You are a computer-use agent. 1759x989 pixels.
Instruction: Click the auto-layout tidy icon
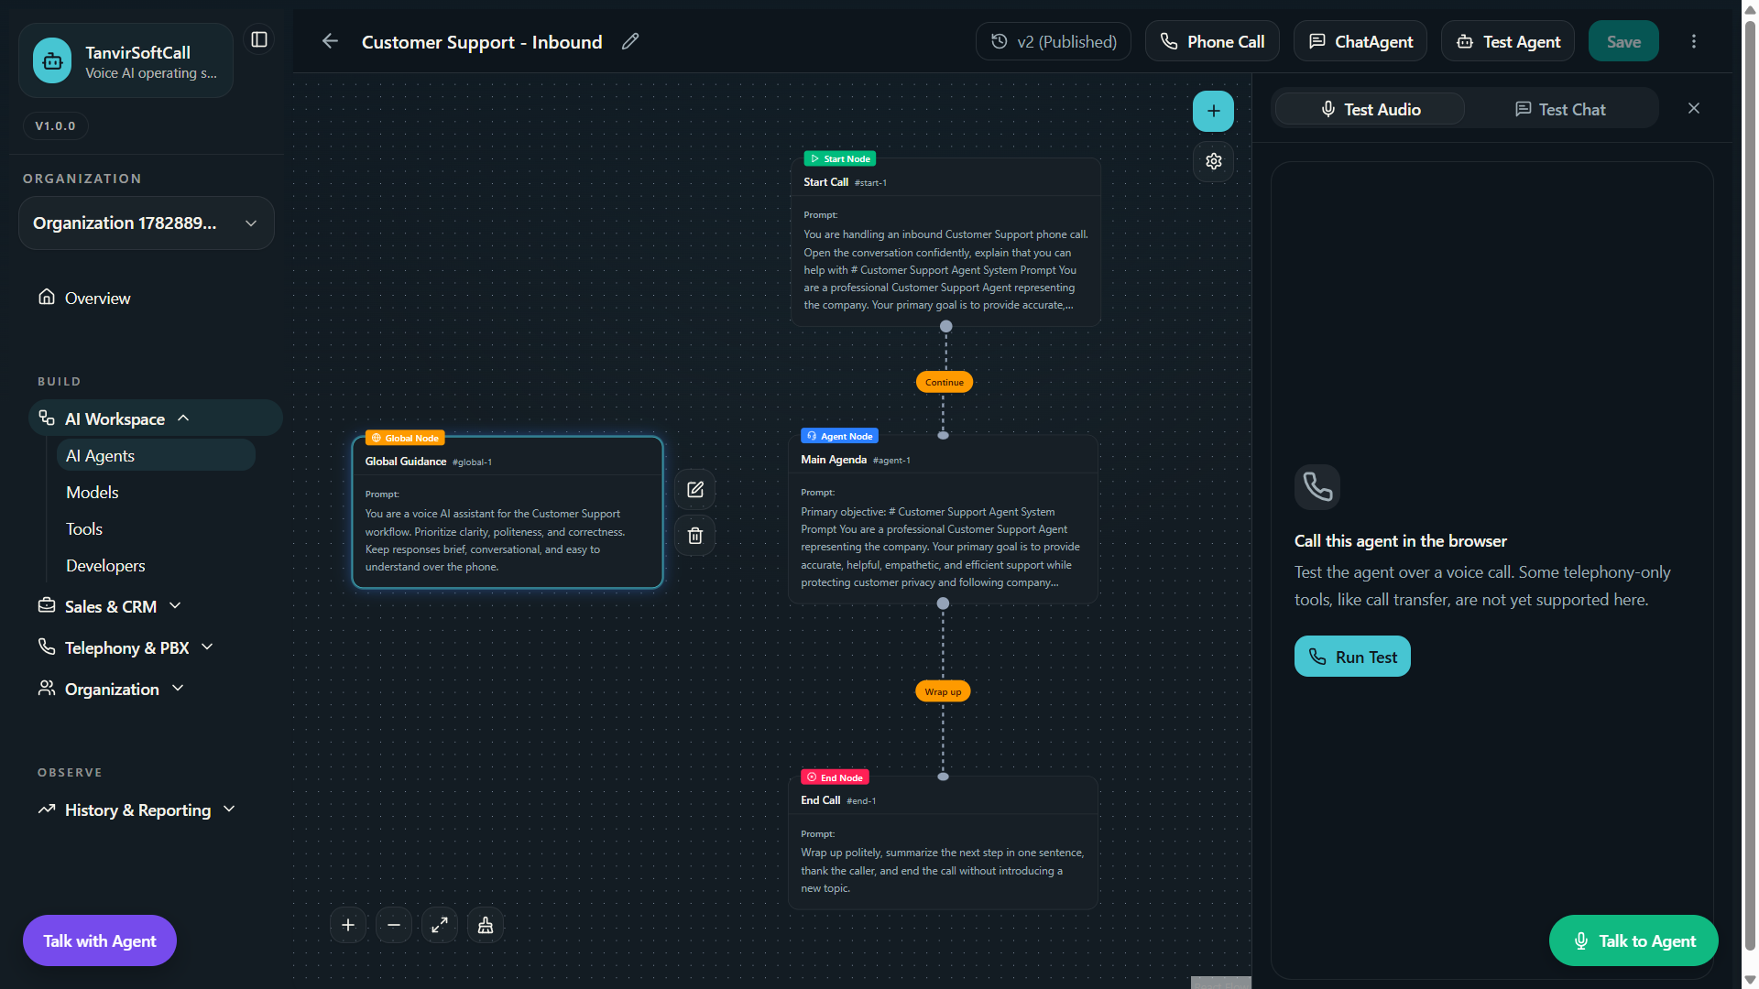pos(486,925)
